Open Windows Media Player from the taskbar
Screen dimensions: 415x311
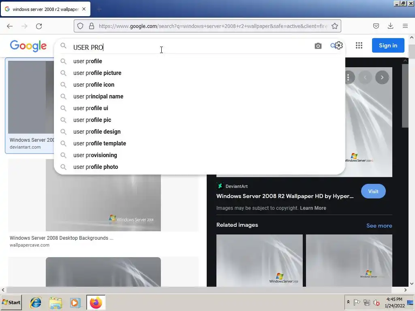75,302
